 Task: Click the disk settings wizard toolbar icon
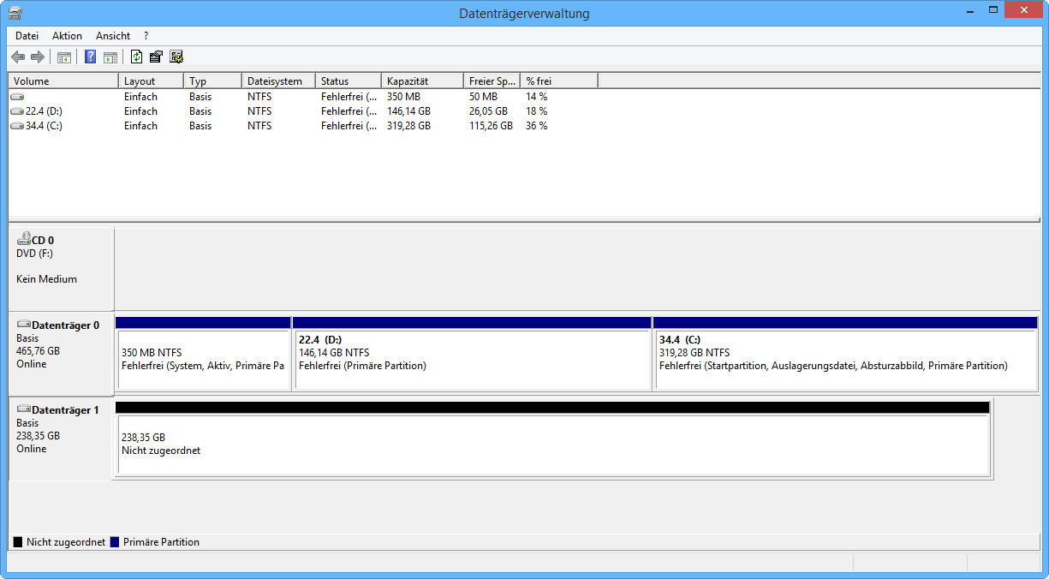tap(176, 57)
